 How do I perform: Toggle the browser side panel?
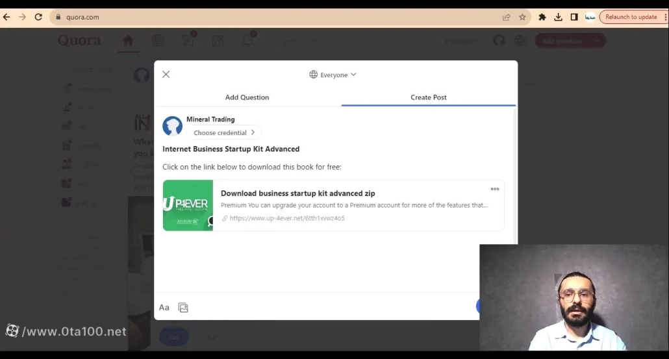574,18
